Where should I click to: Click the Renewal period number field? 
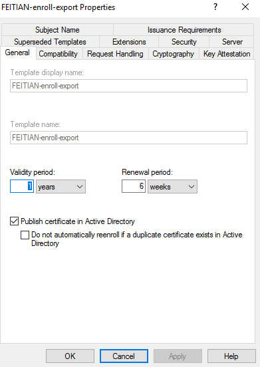tap(134, 186)
